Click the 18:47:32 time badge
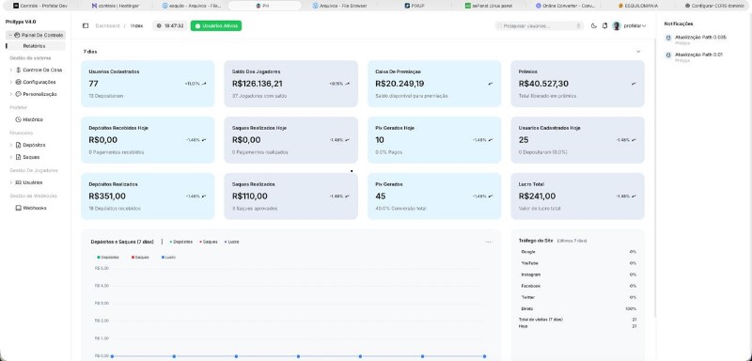The image size is (752, 361). point(170,26)
